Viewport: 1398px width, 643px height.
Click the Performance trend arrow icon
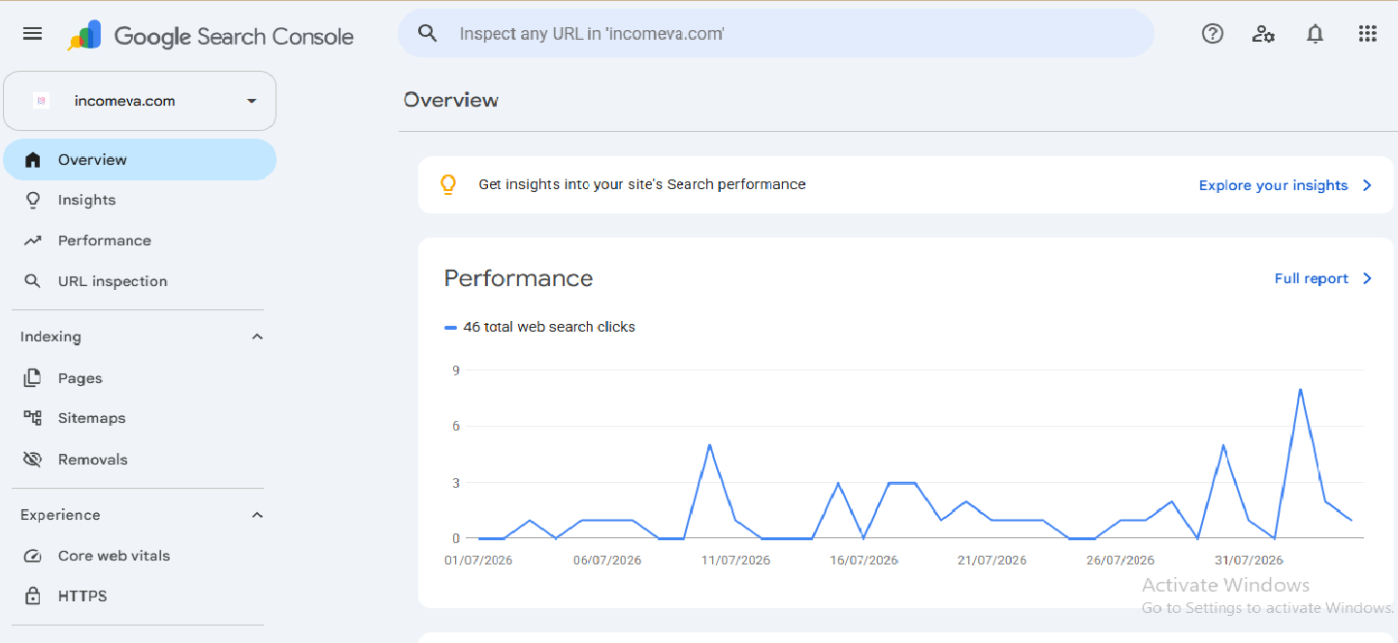point(33,241)
